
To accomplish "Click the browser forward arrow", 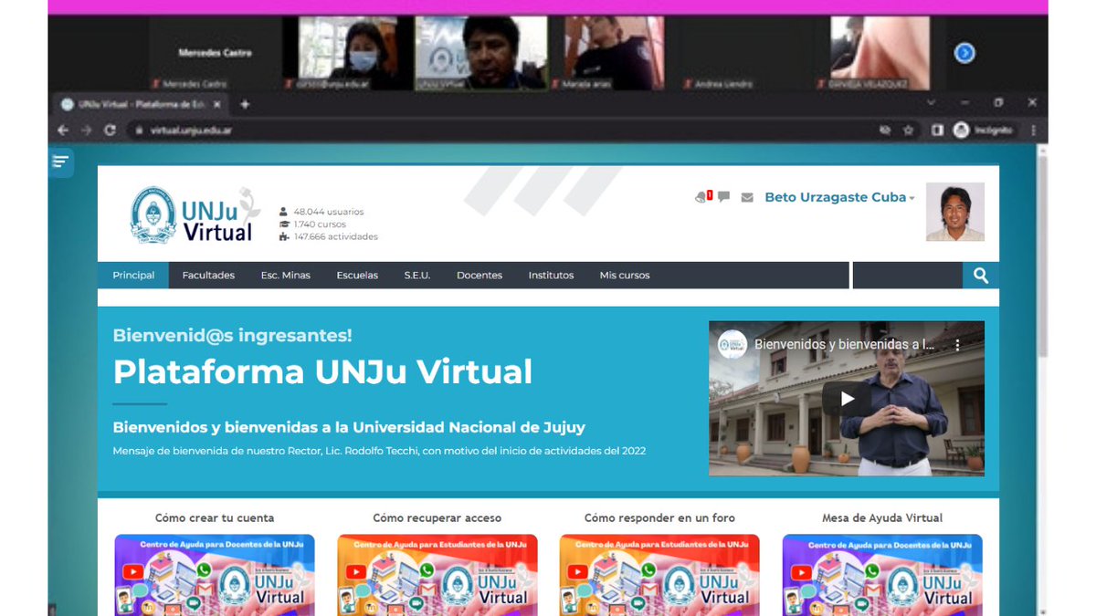I will point(87,131).
